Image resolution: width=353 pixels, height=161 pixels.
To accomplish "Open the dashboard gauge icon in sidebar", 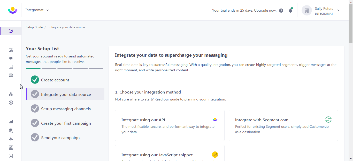I will 11,31.
